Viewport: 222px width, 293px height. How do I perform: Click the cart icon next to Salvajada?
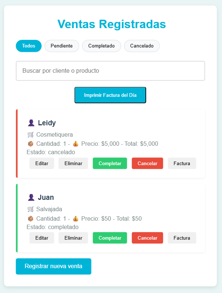(31, 209)
